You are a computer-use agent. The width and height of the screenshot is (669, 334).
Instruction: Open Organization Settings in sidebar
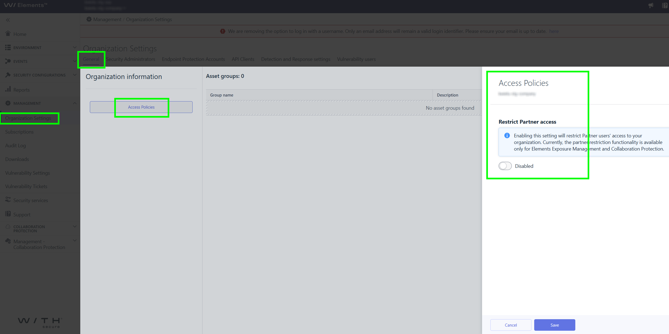pyautogui.click(x=28, y=118)
